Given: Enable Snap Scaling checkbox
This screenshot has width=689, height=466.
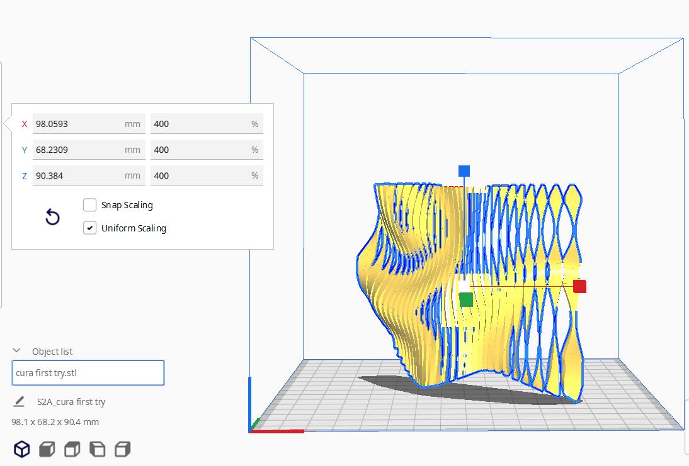Looking at the screenshot, I should point(89,205).
